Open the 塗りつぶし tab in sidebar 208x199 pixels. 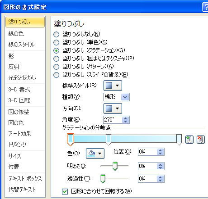pyautogui.click(x=25, y=22)
